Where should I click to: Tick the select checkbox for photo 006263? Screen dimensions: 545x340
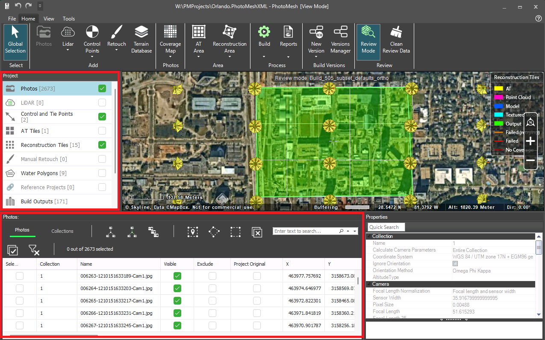[x=20, y=276]
